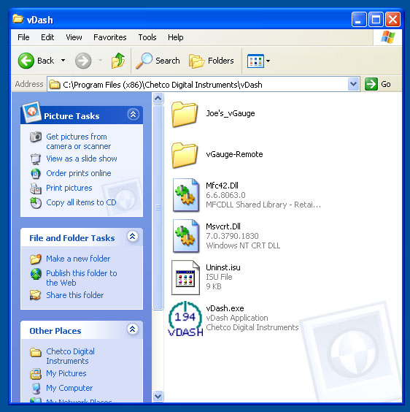Viewport: 410px width, 412px height.
Task: Click the Order prints online link
Action: (79, 173)
